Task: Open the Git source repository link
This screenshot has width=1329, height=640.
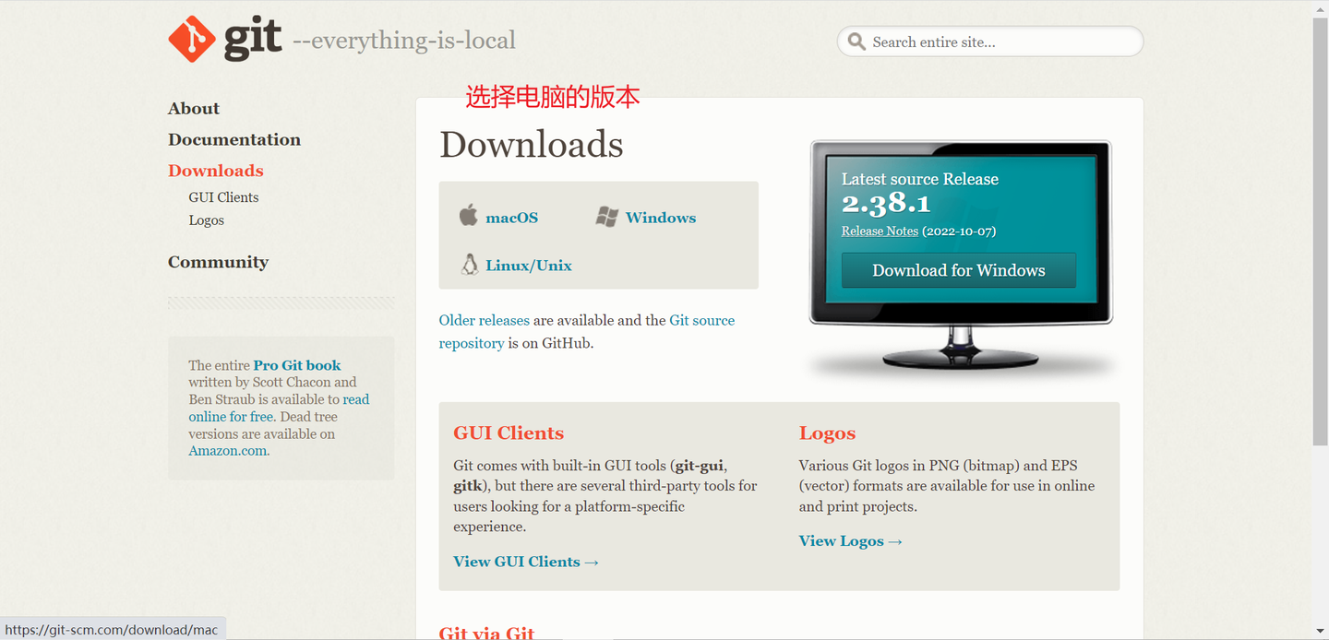Action: [702, 321]
